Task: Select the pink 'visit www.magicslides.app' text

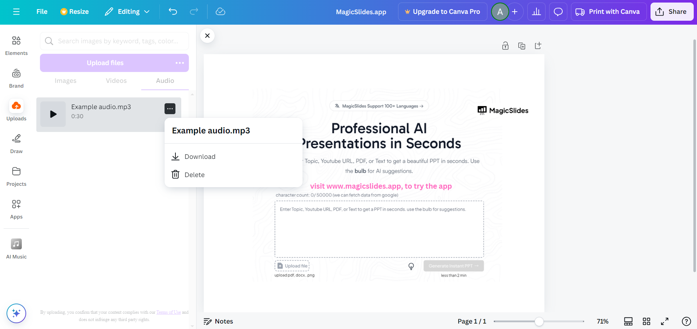Action: 381,186
